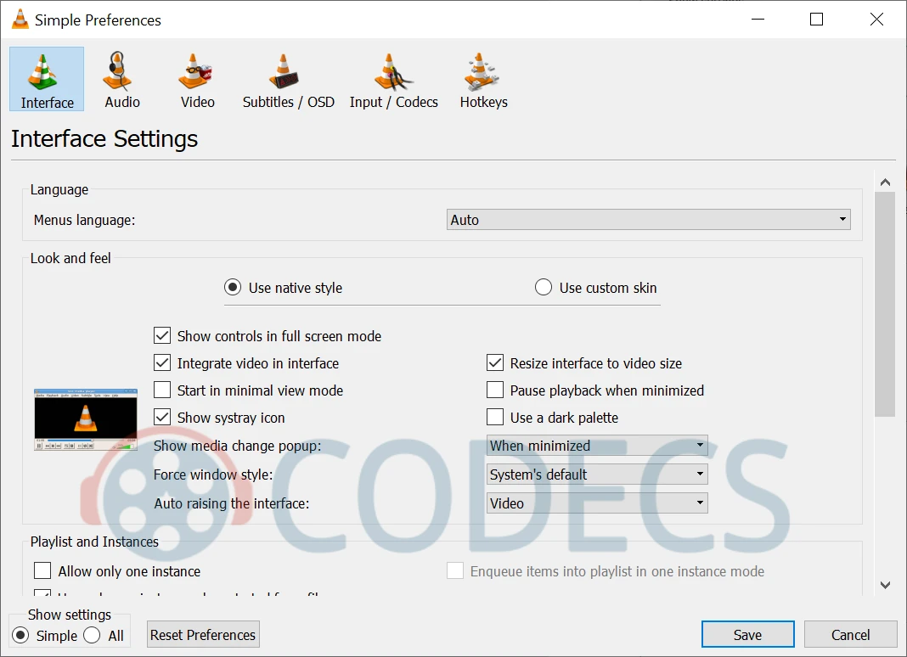
Task: Click the scrollbar down arrow
Action: (885, 584)
